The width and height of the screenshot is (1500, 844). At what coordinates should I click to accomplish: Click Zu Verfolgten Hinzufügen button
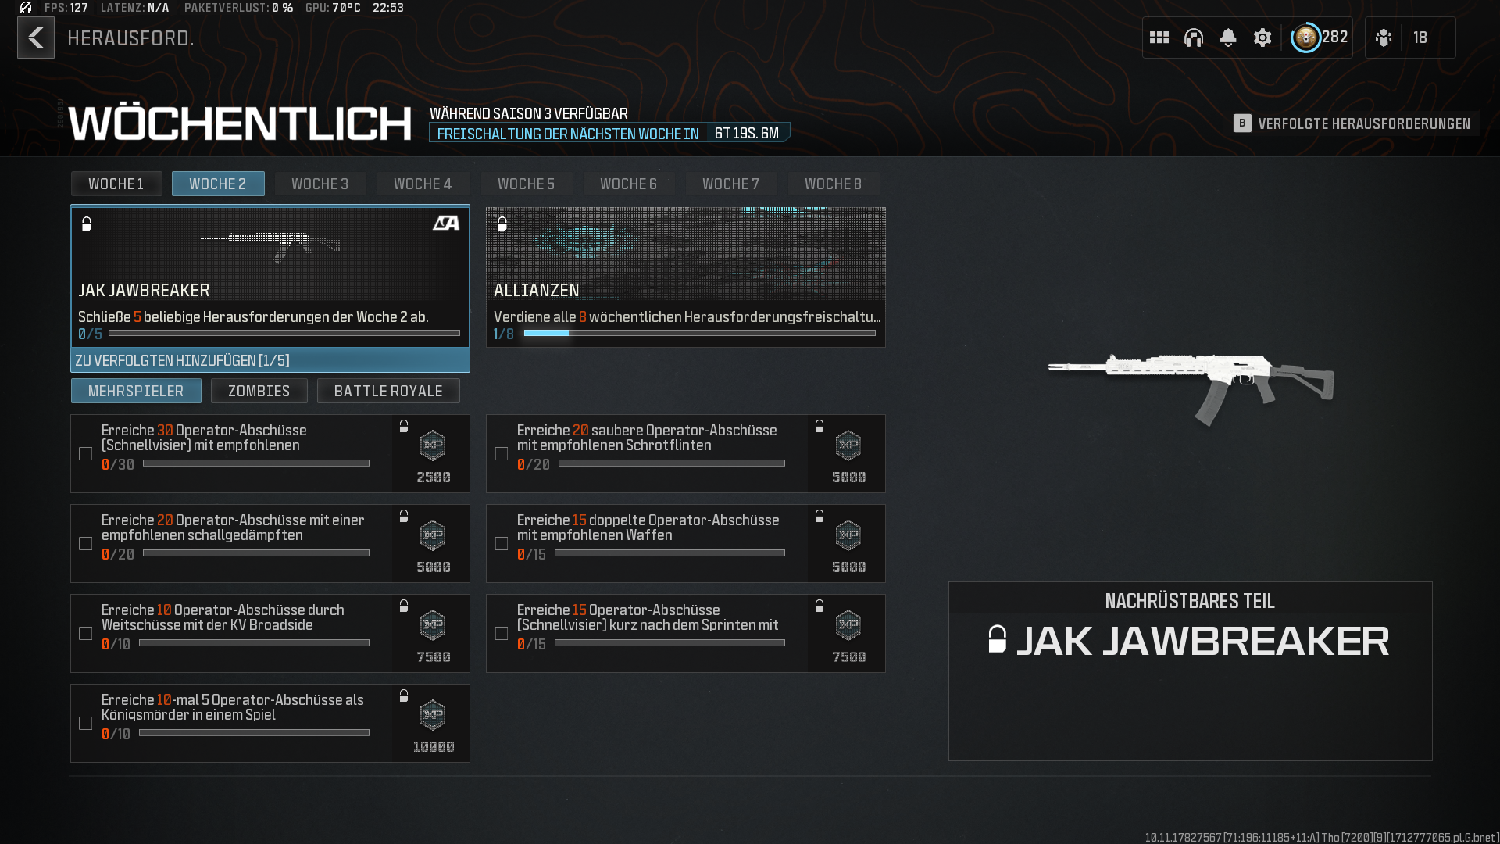[270, 360]
